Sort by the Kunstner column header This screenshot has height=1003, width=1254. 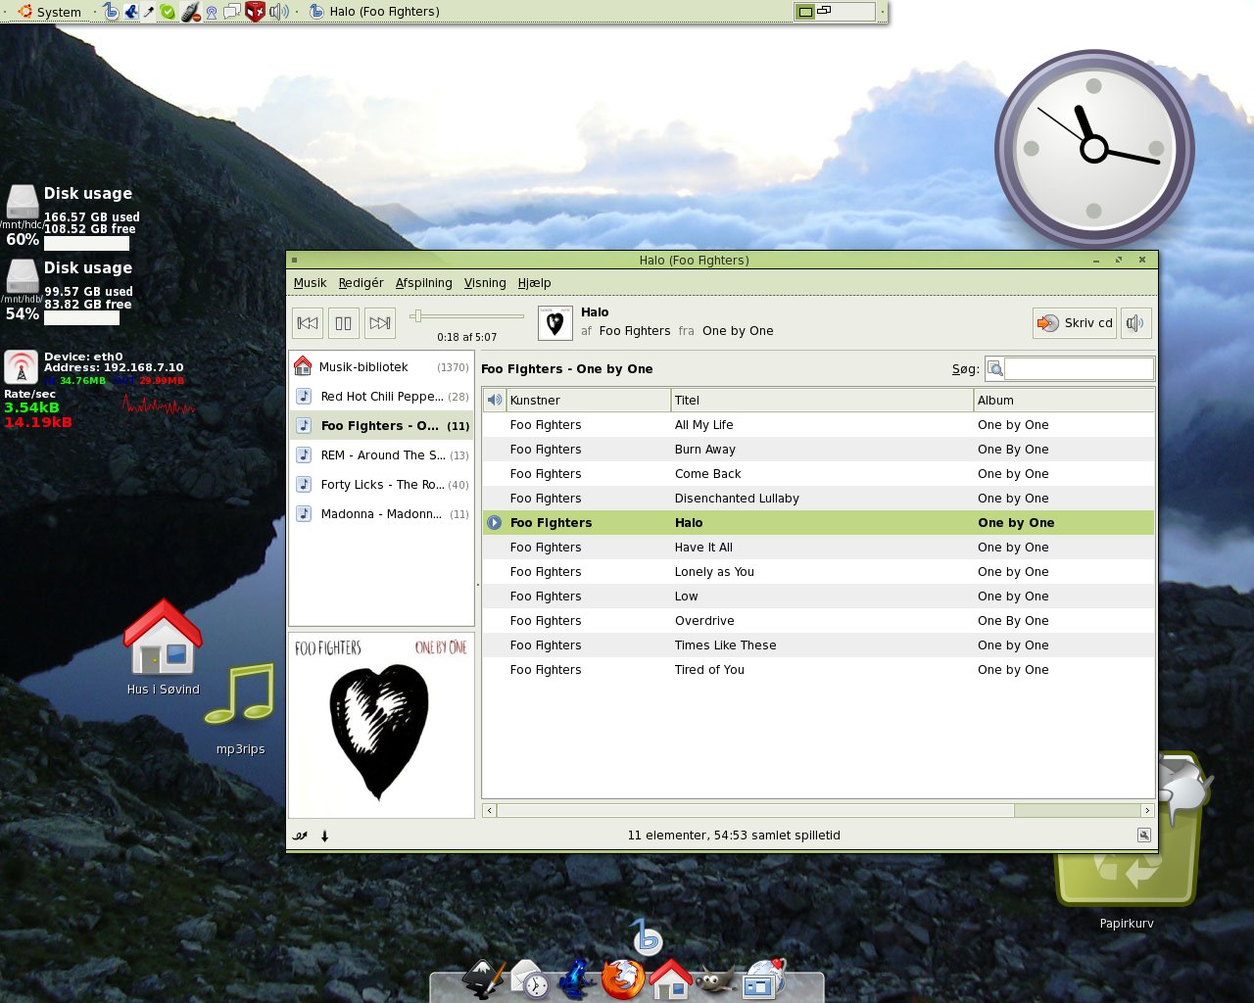588,400
